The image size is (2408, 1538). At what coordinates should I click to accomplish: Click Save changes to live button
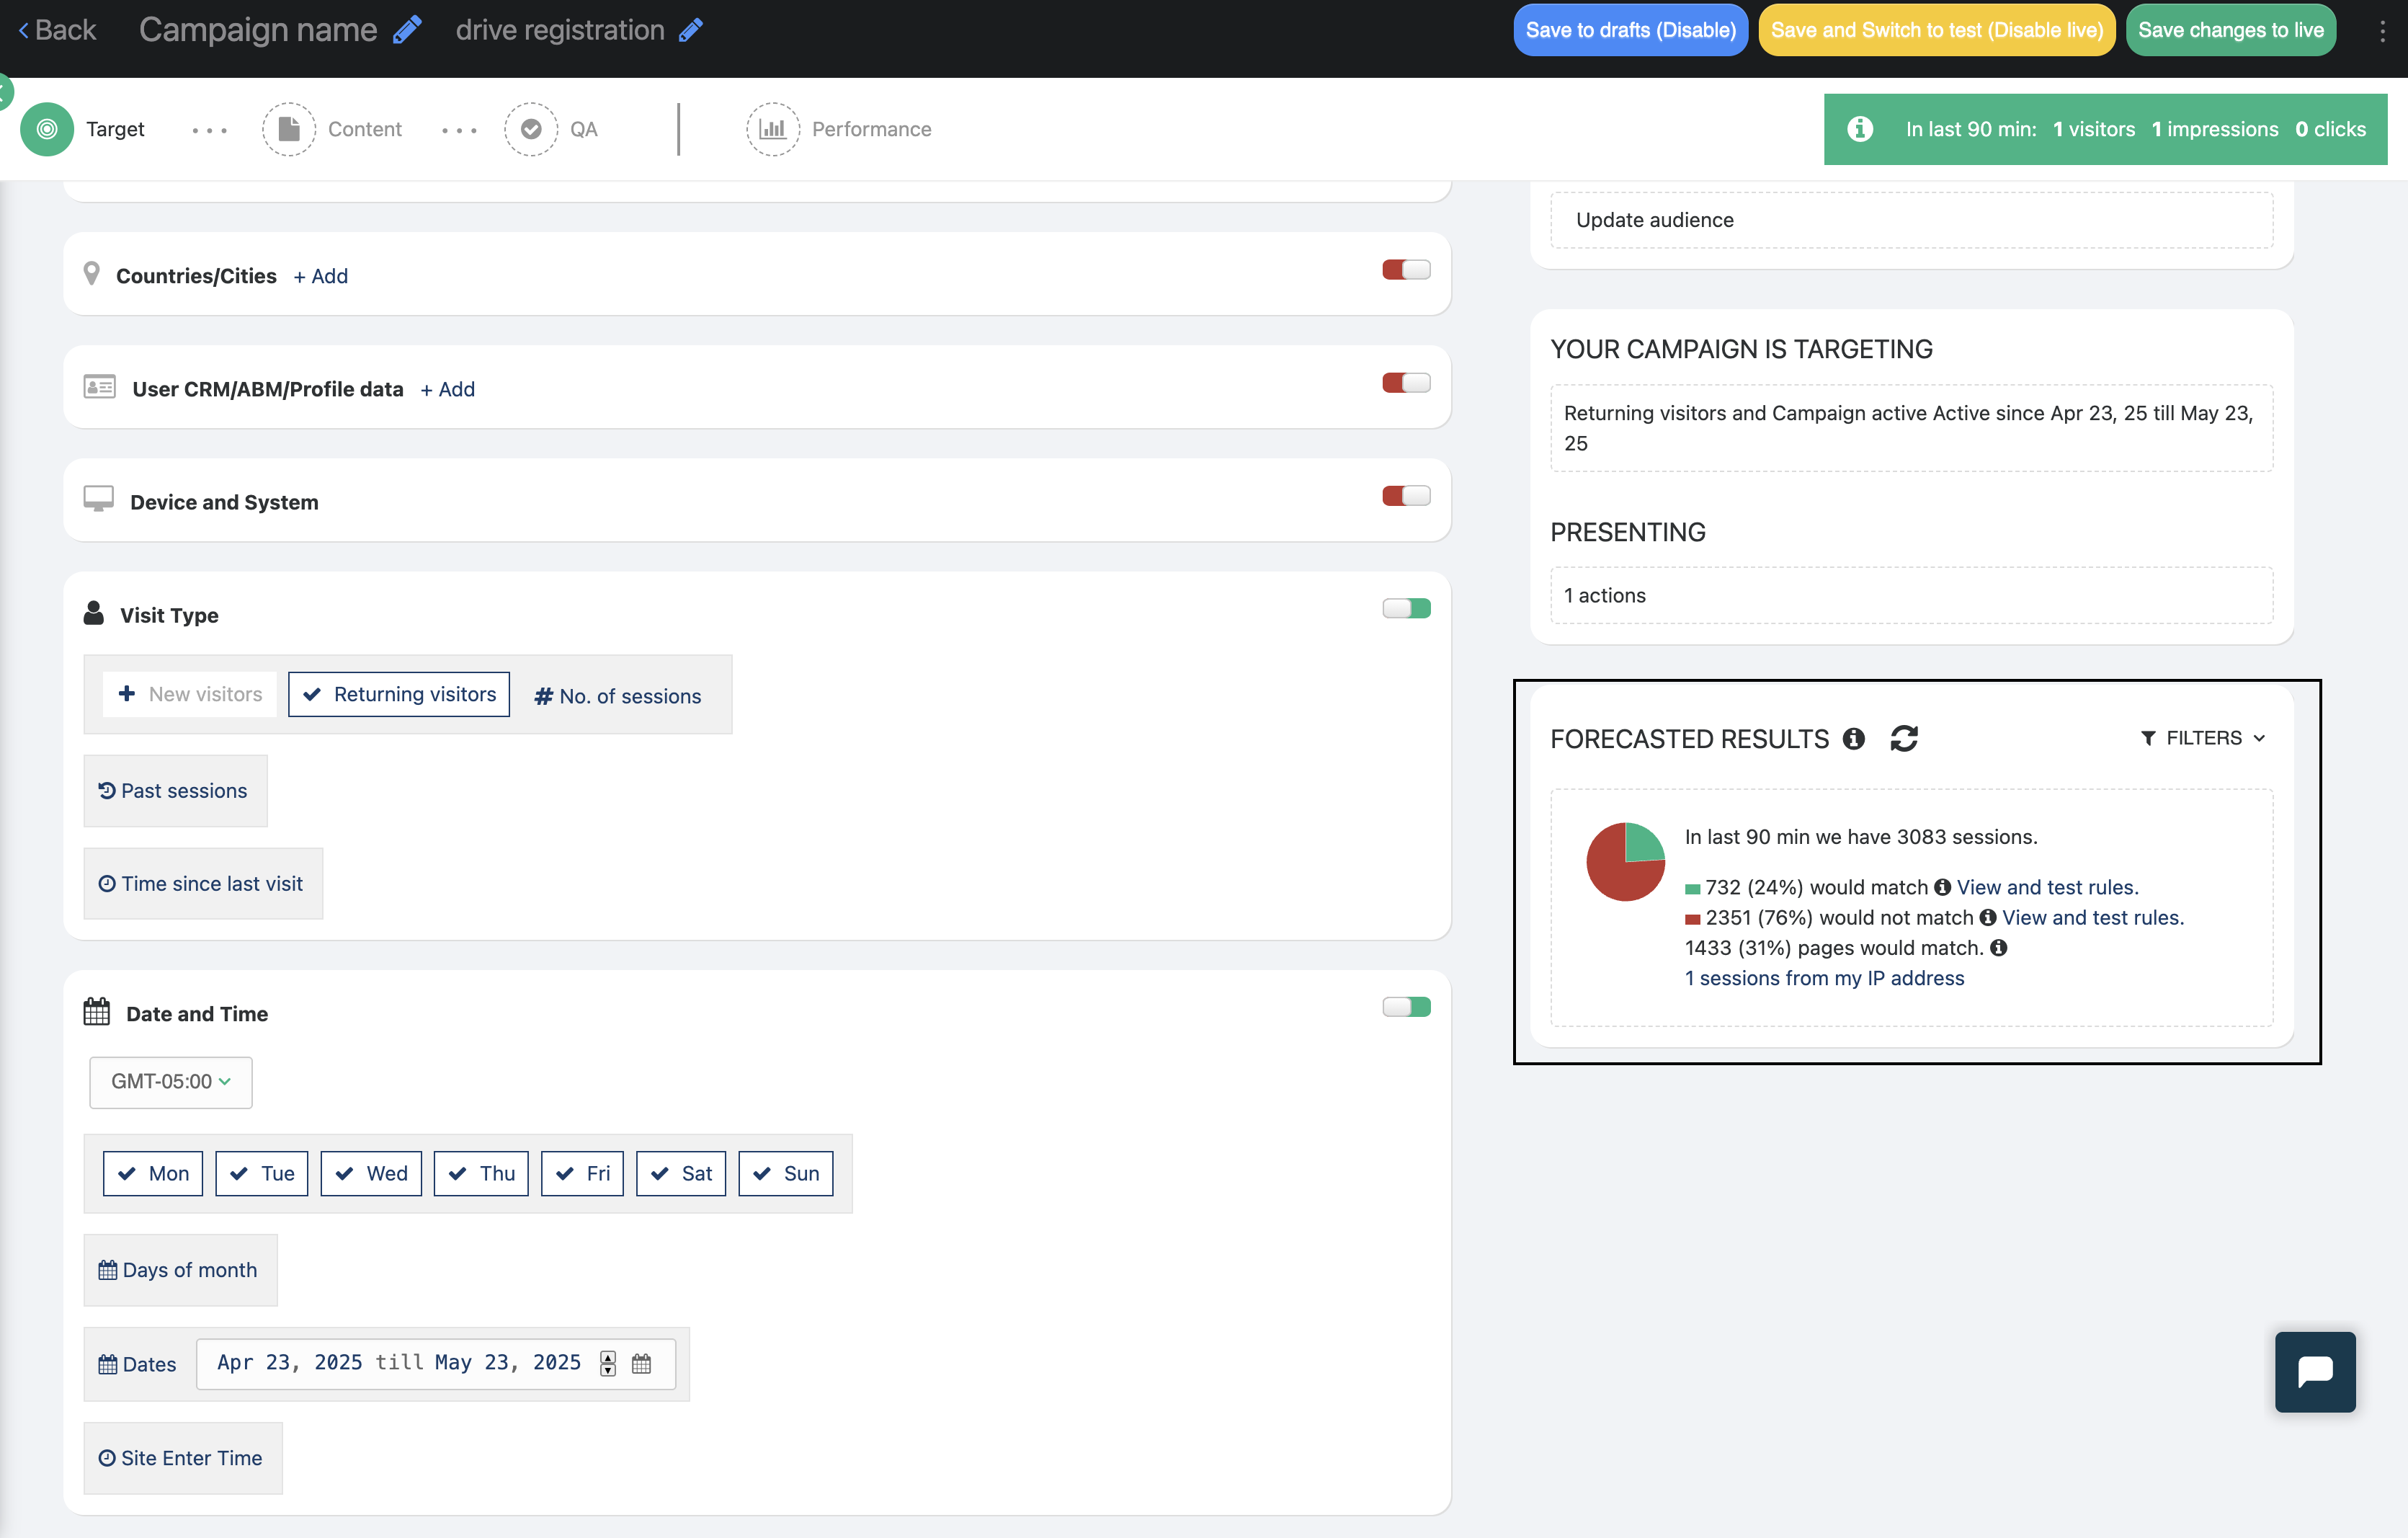click(x=2230, y=30)
